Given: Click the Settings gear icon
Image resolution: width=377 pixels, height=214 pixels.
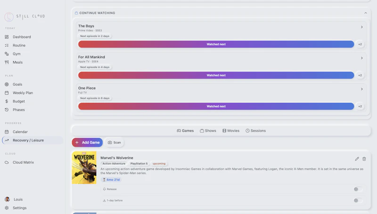Looking at the screenshot, I should pos(7,208).
